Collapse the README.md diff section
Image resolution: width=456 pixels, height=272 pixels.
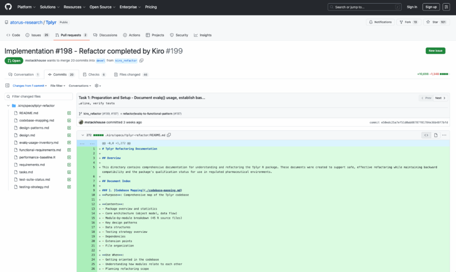[x=82, y=135]
